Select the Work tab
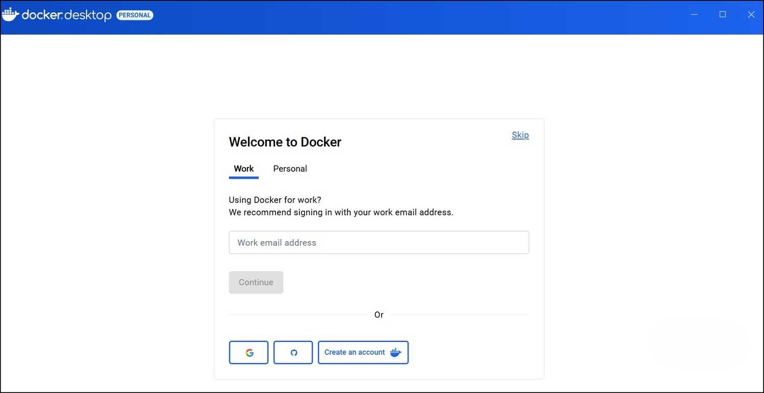 pyautogui.click(x=243, y=169)
